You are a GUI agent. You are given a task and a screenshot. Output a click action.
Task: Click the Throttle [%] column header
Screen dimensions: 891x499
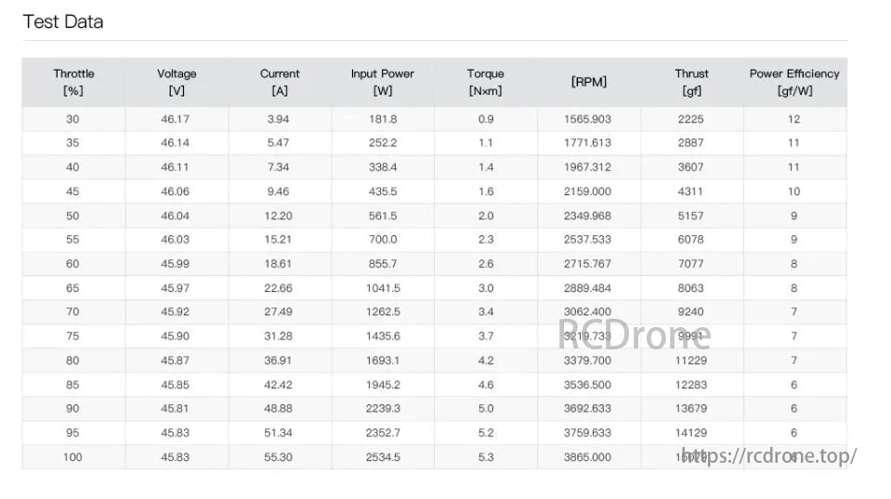point(73,82)
